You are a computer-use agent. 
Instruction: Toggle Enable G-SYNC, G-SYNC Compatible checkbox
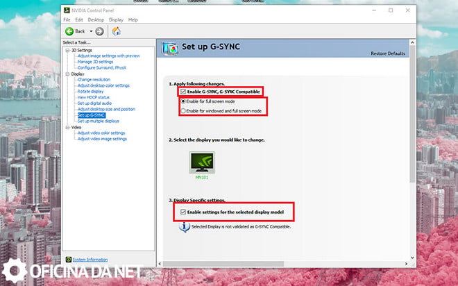(183, 92)
